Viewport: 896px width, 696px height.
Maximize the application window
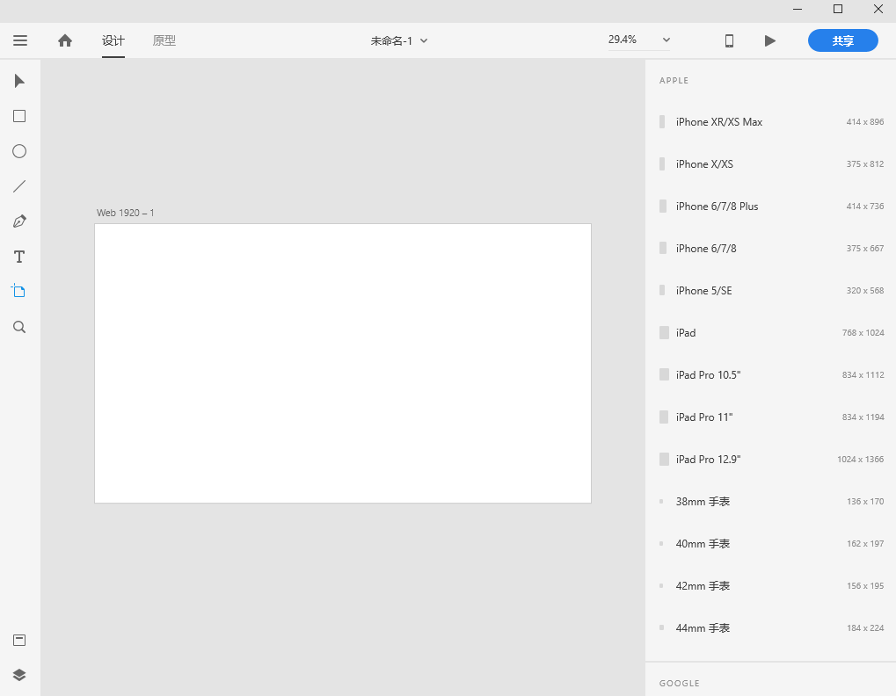(838, 9)
